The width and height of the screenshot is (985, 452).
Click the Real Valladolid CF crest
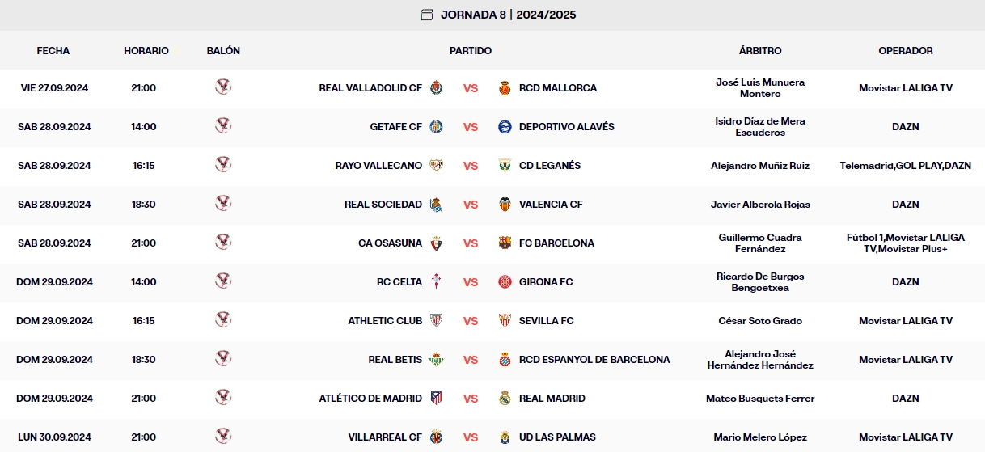click(x=437, y=87)
